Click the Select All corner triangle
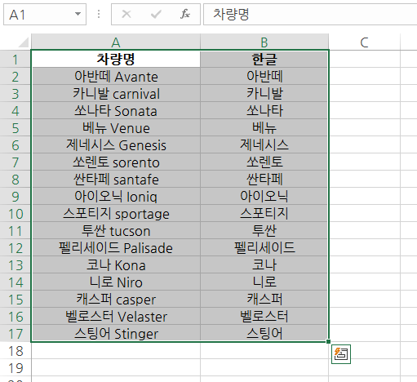This screenshot has width=417, height=382. [x=23, y=42]
